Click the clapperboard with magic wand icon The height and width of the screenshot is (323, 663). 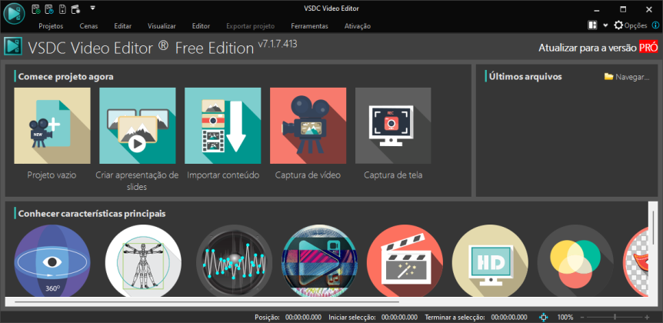[405, 261]
